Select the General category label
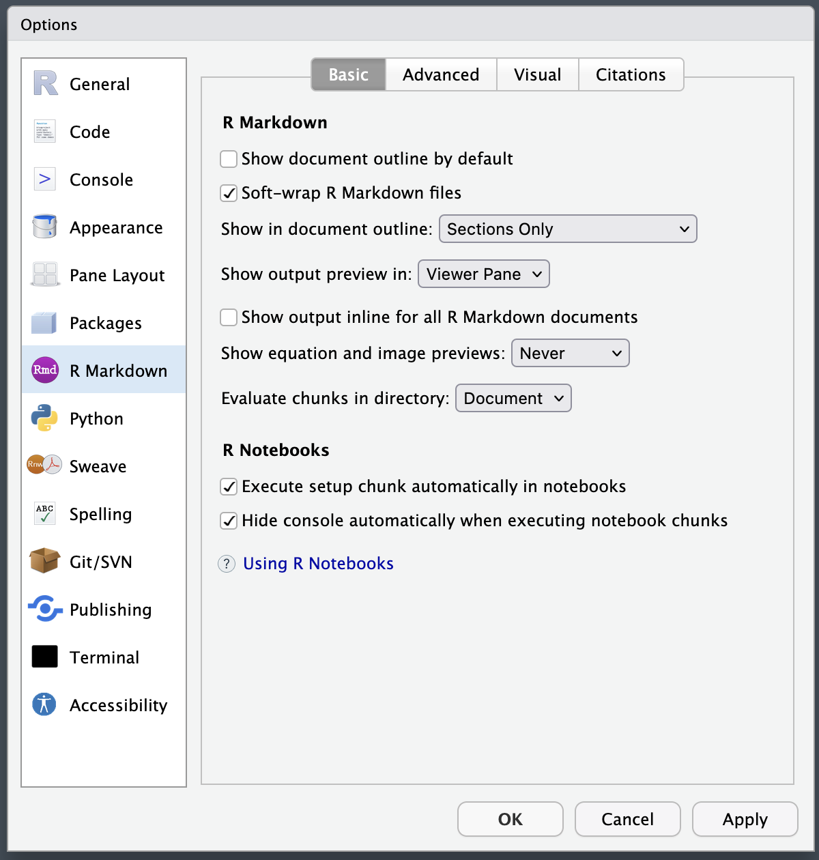The height and width of the screenshot is (860, 819). tap(100, 84)
